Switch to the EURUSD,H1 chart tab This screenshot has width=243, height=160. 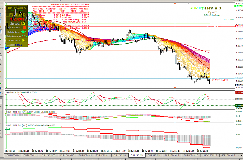[30, 155]
